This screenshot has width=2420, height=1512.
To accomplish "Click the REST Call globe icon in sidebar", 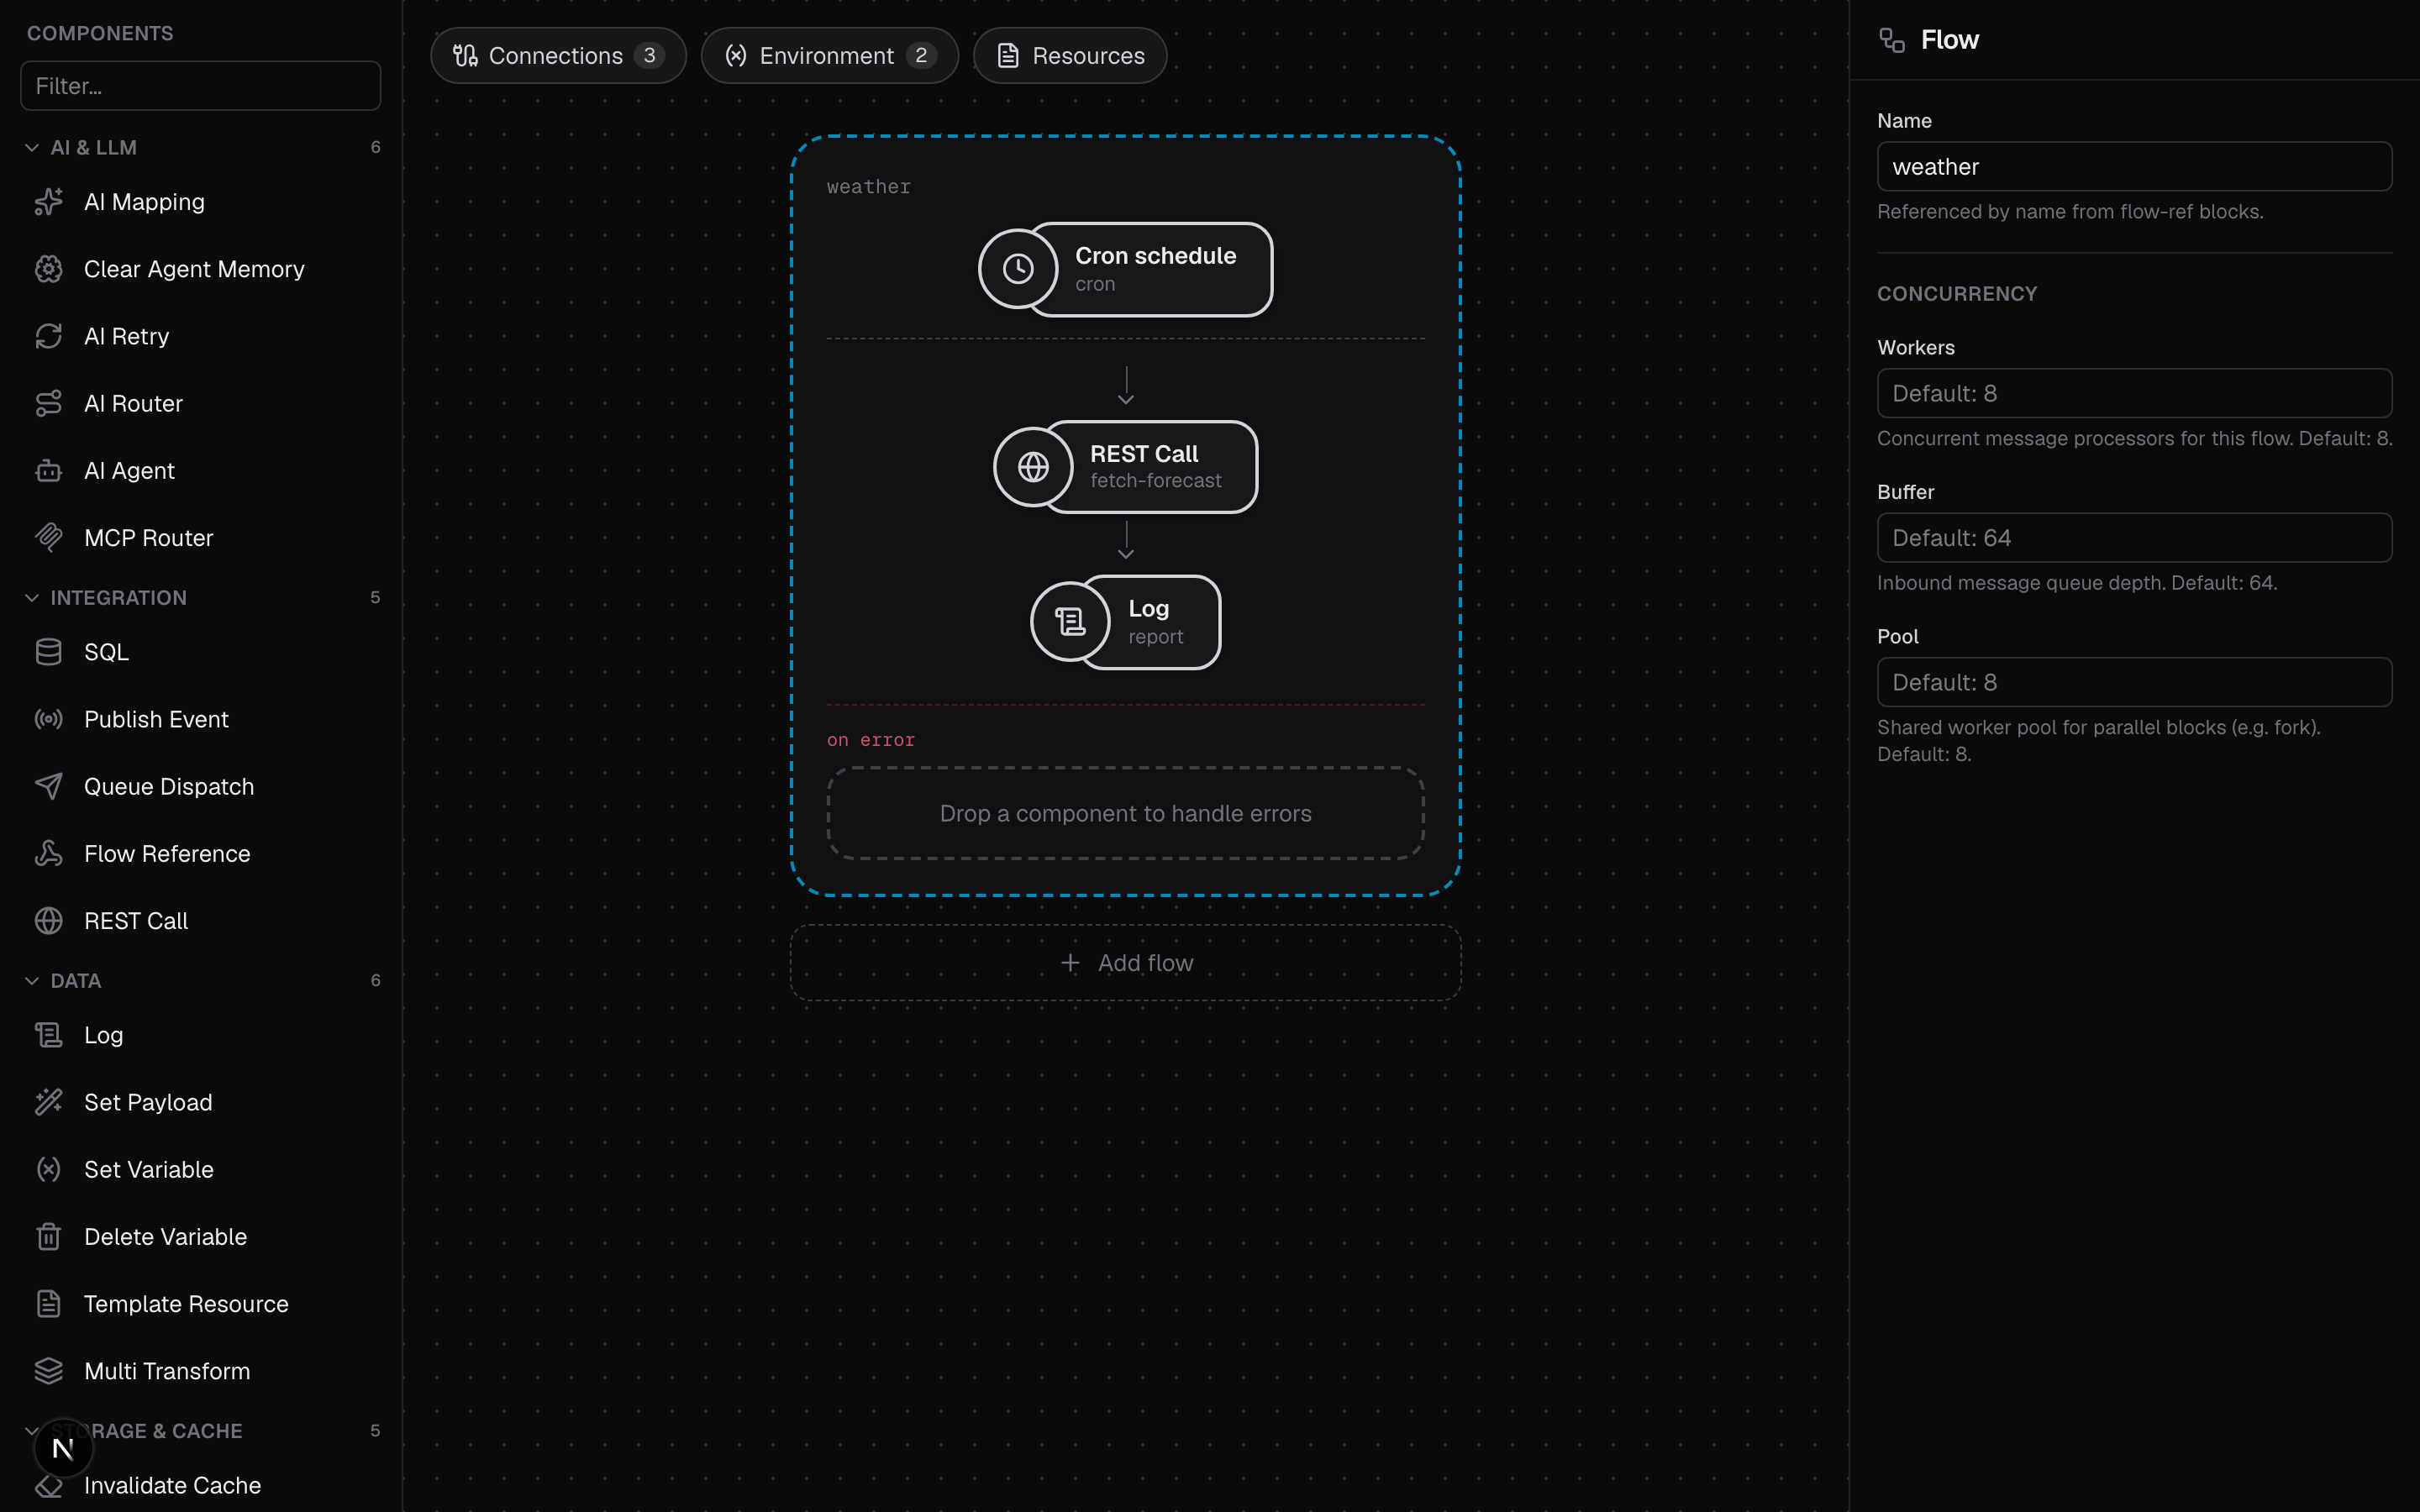I will pyautogui.click(x=48, y=920).
